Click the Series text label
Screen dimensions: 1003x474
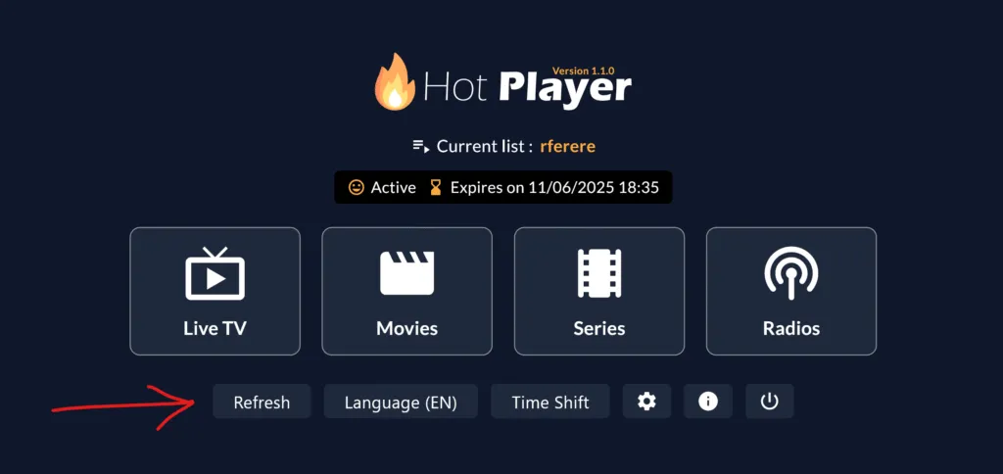pos(599,328)
